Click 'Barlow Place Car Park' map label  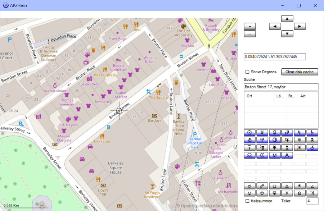click(195, 143)
